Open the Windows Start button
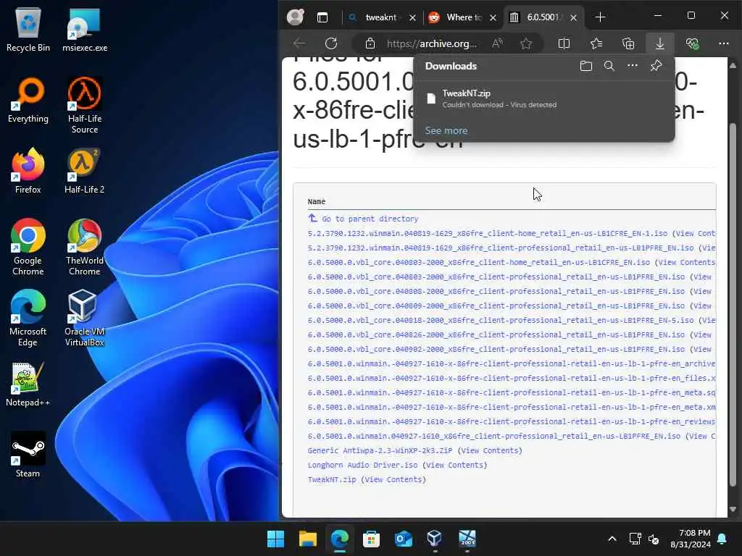Image resolution: width=742 pixels, height=556 pixels. pos(275,539)
